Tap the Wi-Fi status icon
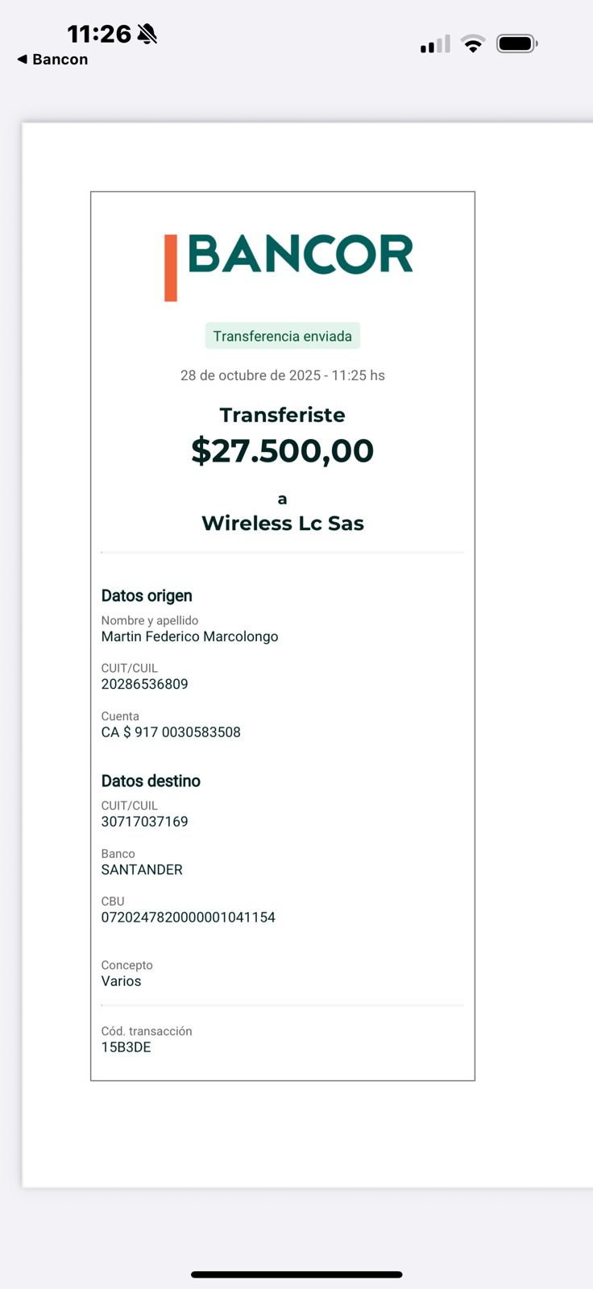 point(473,44)
